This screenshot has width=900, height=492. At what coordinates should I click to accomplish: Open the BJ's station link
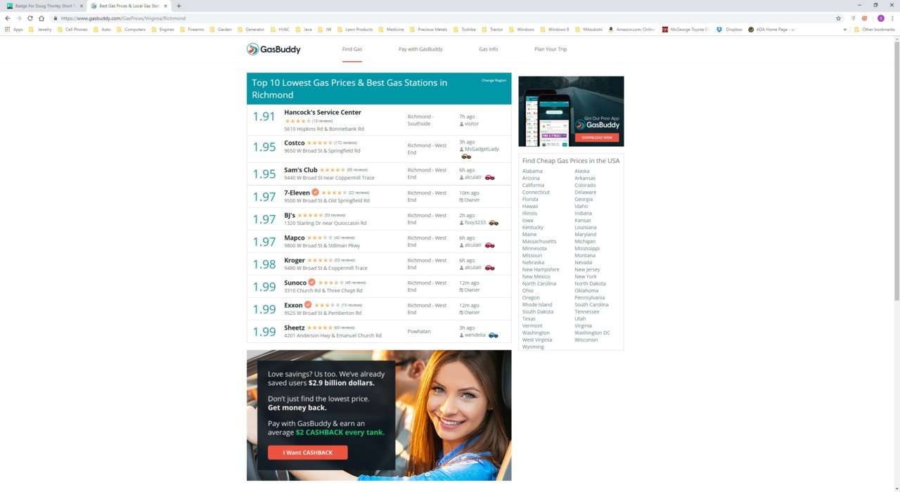point(290,215)
